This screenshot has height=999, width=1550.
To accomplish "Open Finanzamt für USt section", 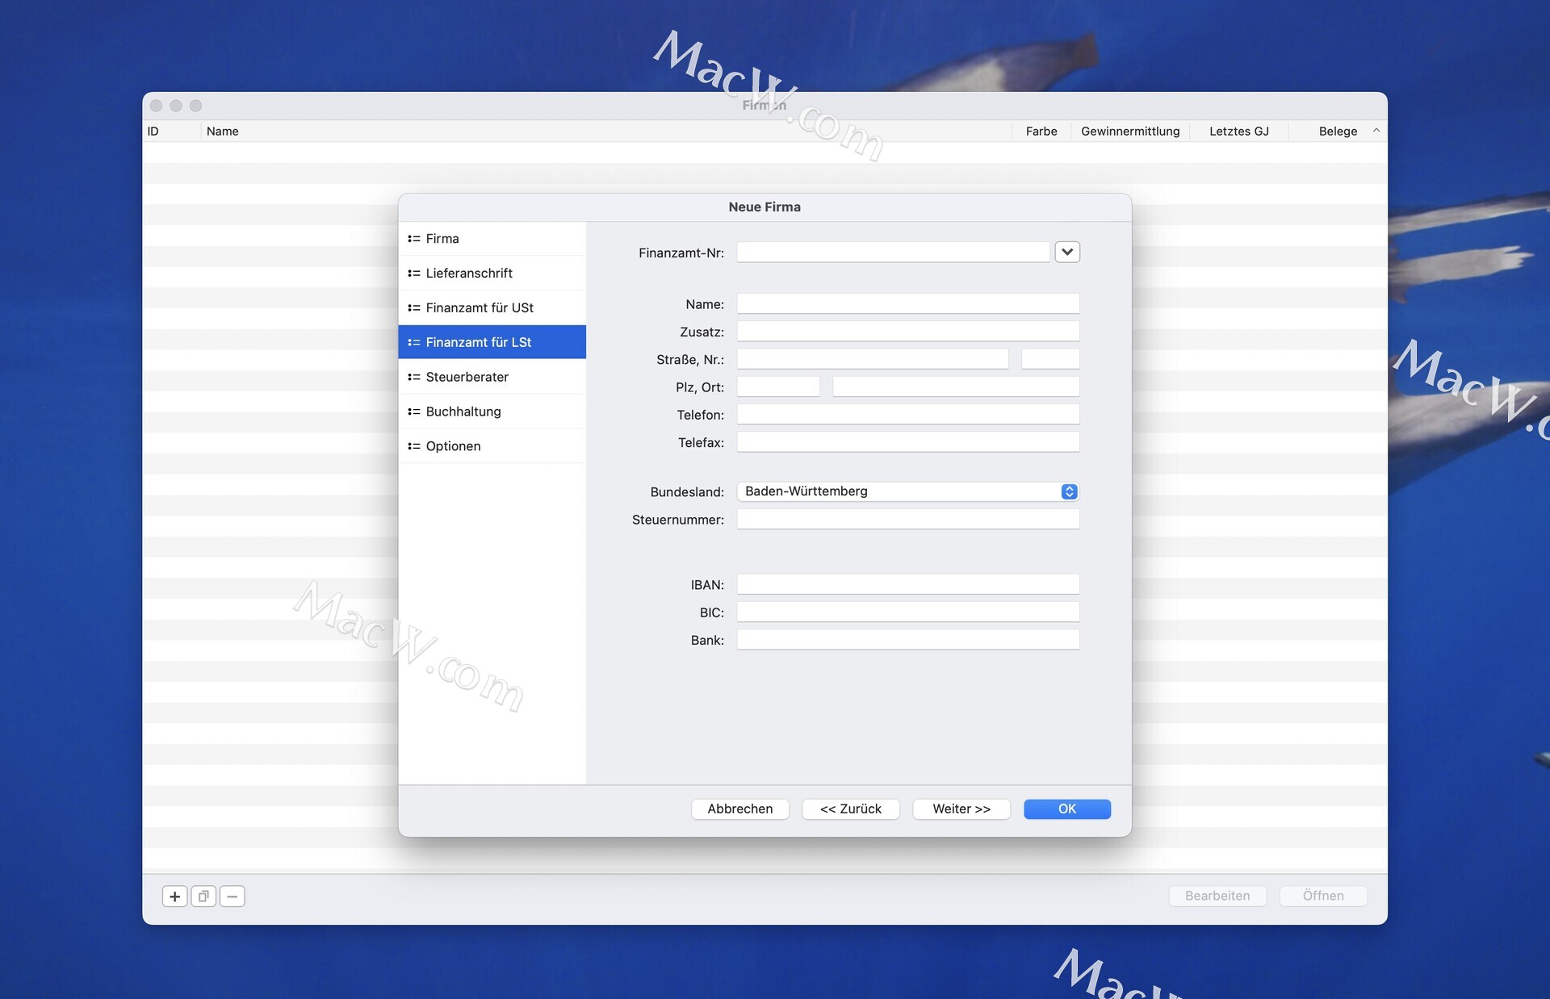I will point(492,308).
